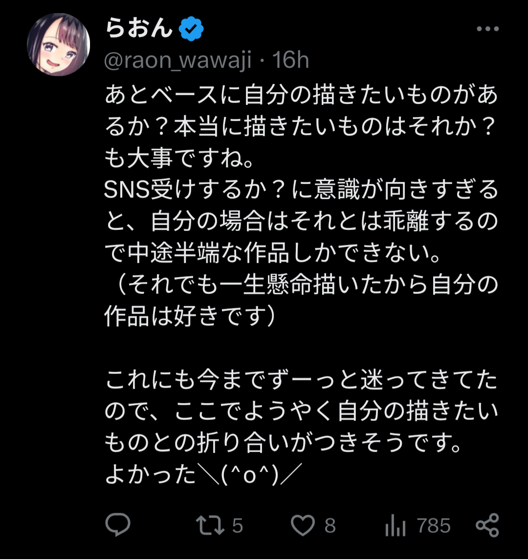Tap the retweet arrows icon
Screen dimensions: 528x559
click(210, 526)
